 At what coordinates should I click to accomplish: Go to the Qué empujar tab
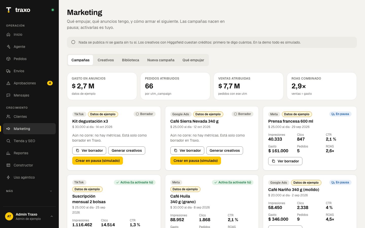point(193,60)
